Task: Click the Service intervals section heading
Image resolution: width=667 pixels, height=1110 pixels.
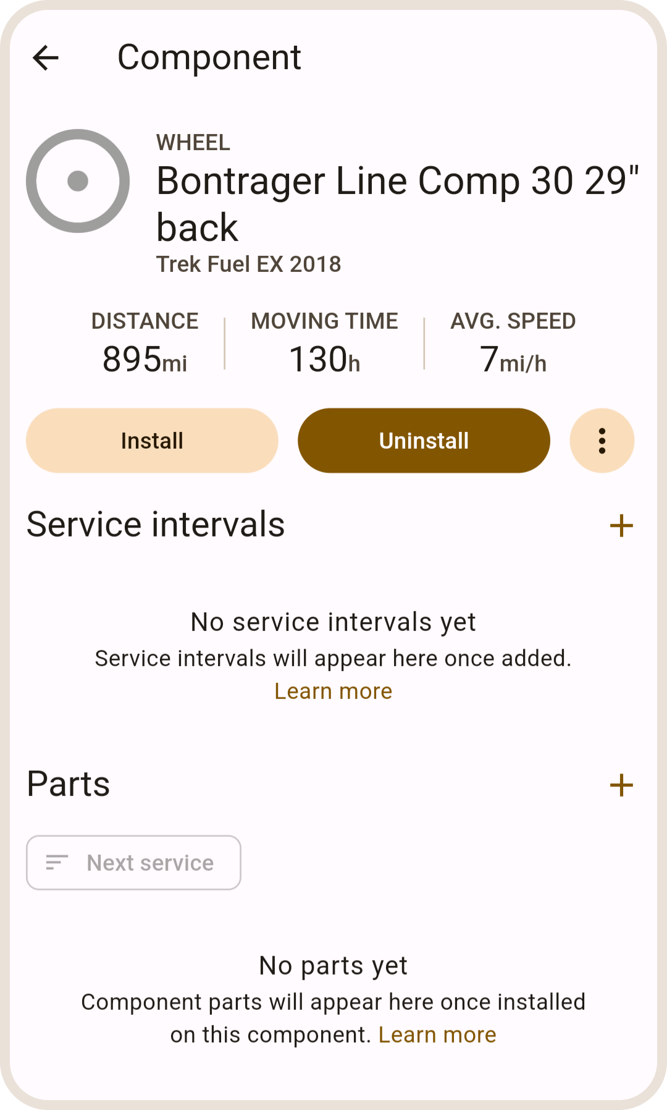Action: 156,525
